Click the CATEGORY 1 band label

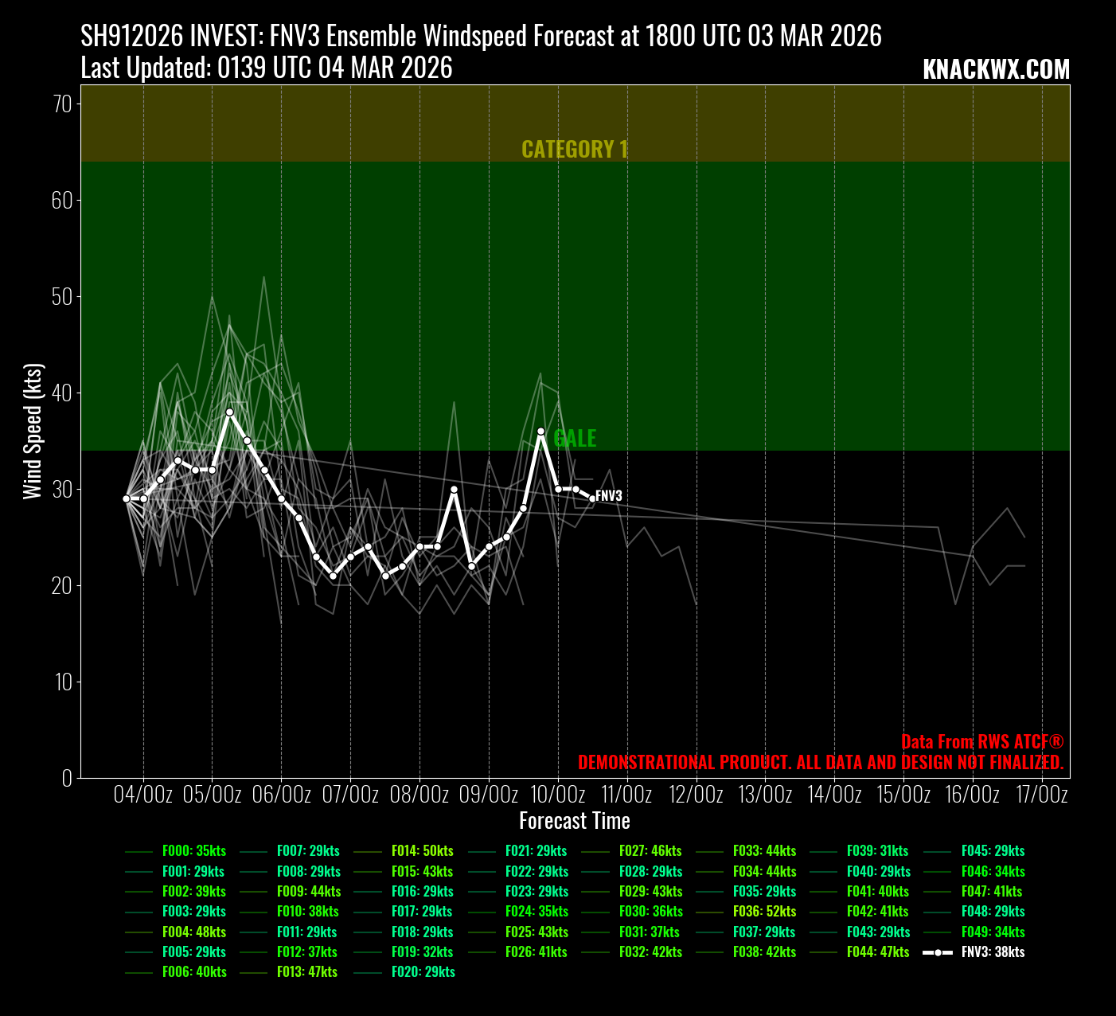(x=574, y=150)
